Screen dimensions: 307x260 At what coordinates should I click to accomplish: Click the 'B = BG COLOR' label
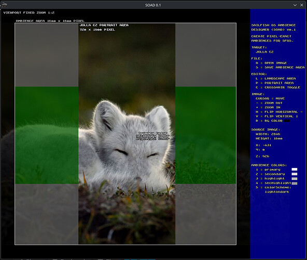pos(269,121)
